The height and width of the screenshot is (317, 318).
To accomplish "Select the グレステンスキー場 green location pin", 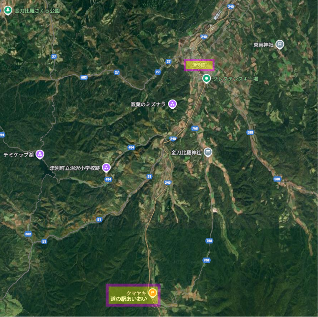I will (206, 79).
